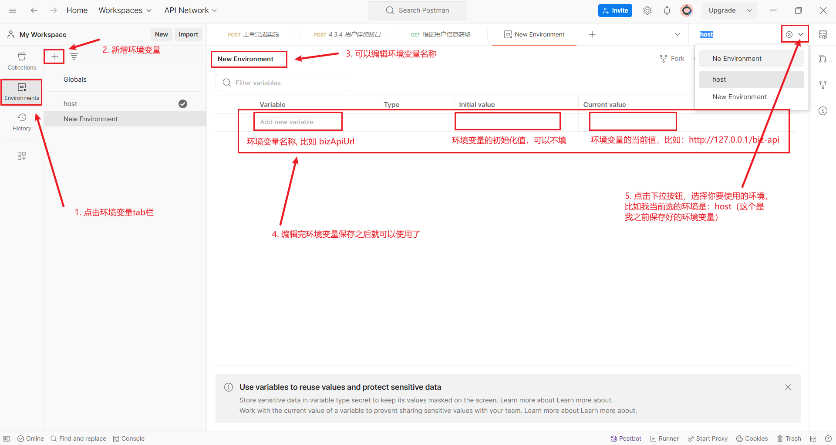Fork the environment
Screen dimensions: 836x445
[672, 59]
